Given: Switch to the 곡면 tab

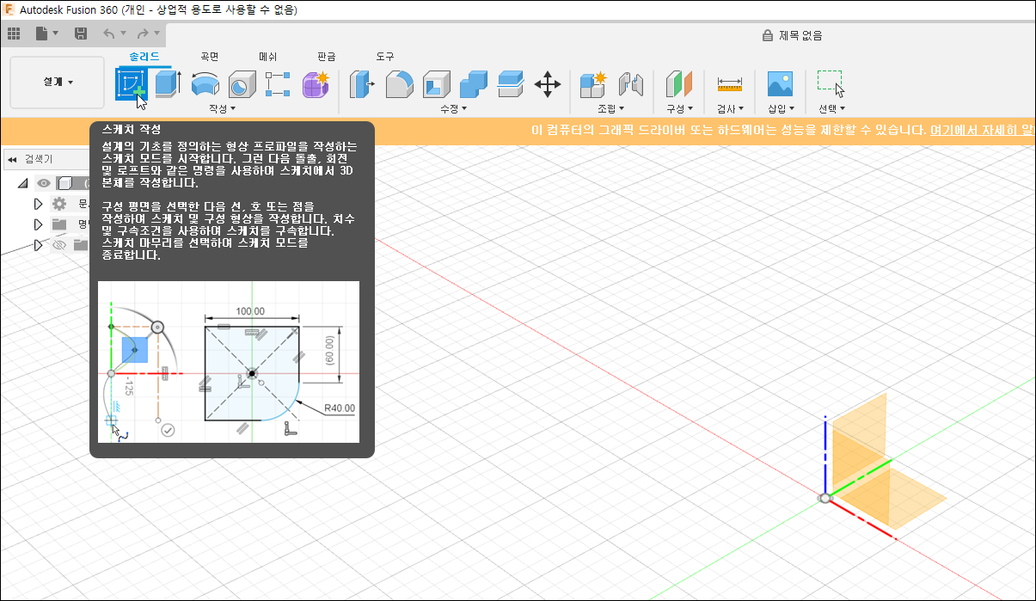Looking at the screenshot, I should pos(210,56).
